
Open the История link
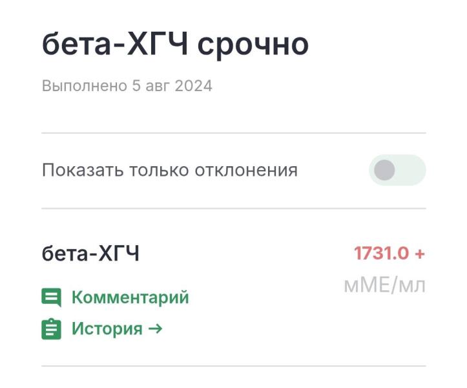(107, 329)
